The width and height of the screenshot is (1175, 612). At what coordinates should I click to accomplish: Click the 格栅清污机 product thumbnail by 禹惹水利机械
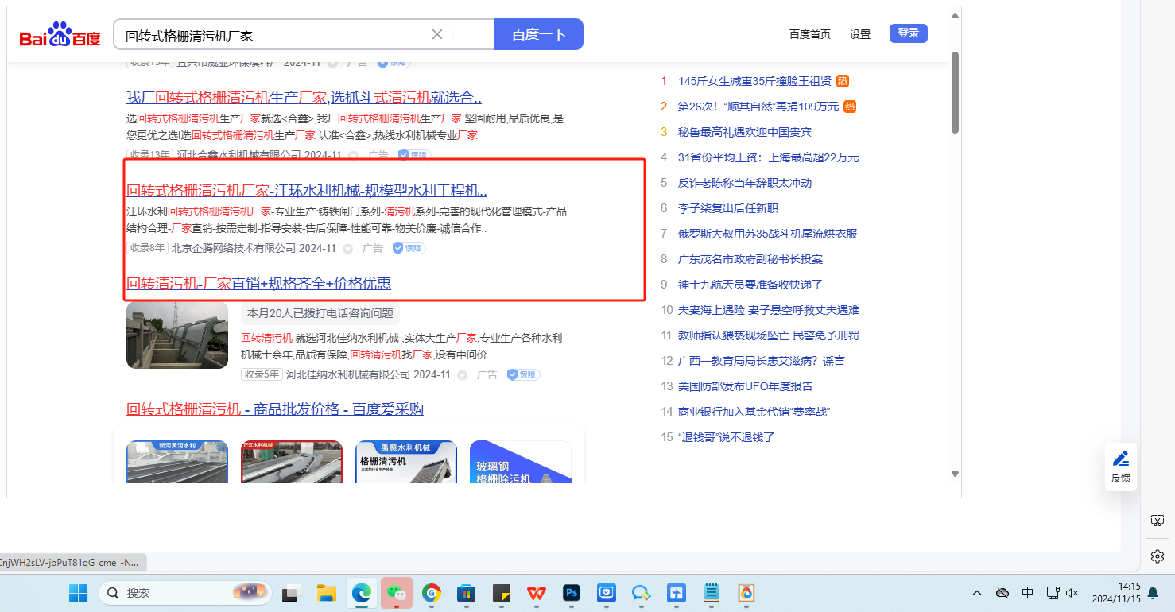[405, 462]
